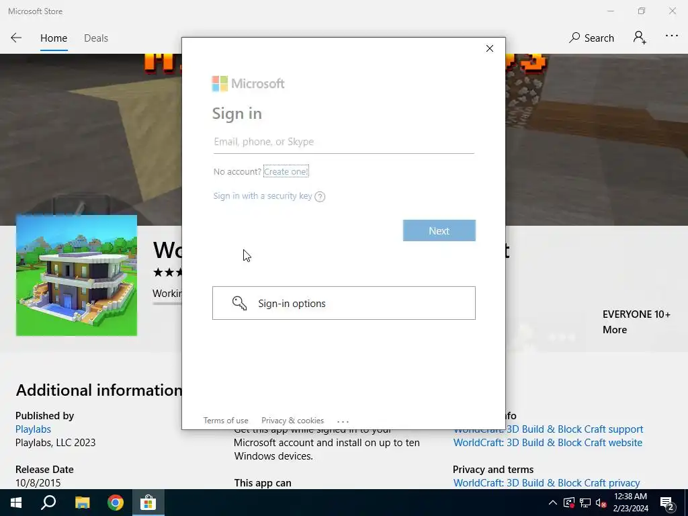Minimize the Microsoft Store window

[610, 11]
